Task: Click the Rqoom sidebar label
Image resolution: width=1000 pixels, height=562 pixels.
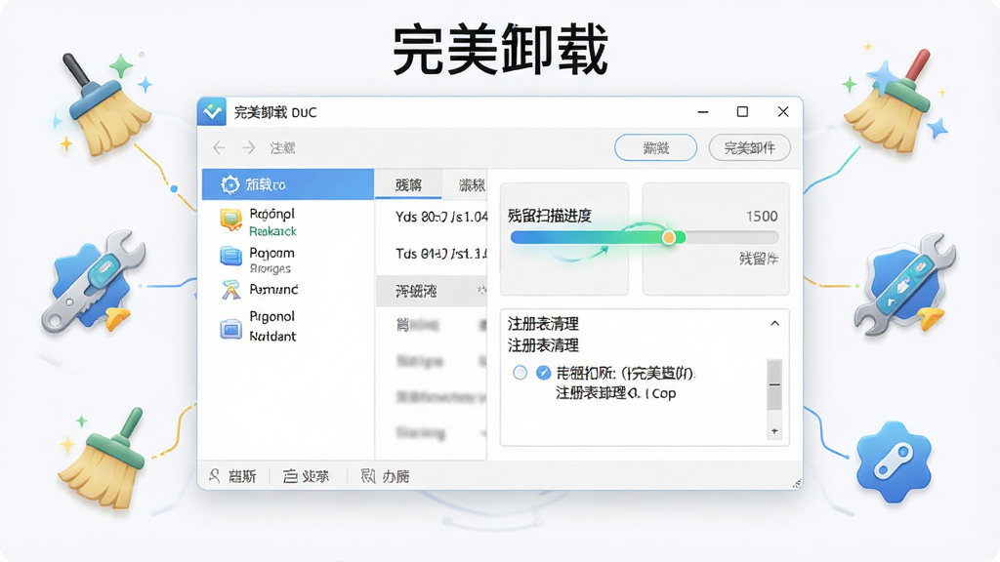Action: 271,253
